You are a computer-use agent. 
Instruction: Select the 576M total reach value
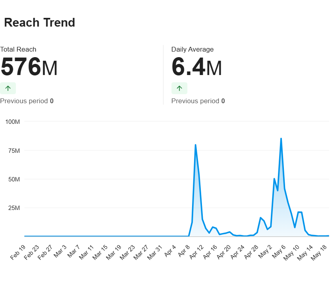click(x=29, y=67)
